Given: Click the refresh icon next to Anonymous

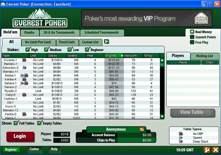Looking at the screenshot, I should pos(142,129).
